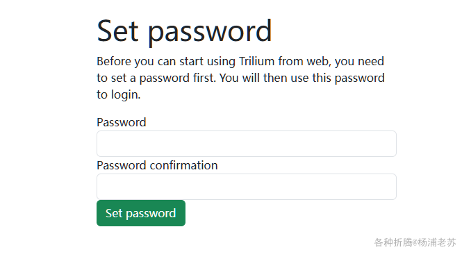The height and width of the screenshot is (261, 471).
Task: Click the word "web" in the description
Action: 317,62
